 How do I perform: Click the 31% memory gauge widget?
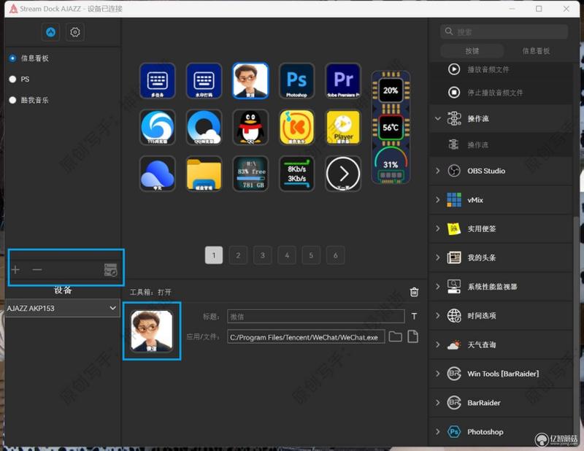(391, 165)
